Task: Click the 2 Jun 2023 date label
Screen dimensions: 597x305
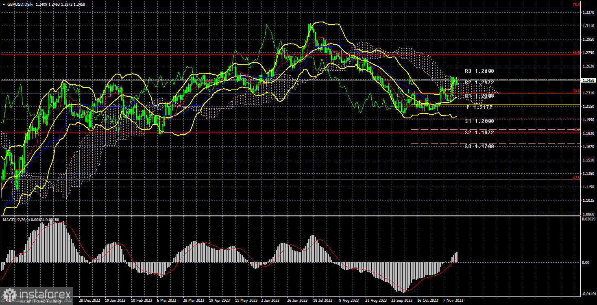Action: 270,301
